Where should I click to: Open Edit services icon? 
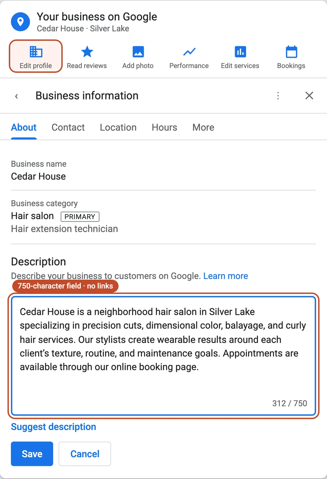tap(240, 52)
